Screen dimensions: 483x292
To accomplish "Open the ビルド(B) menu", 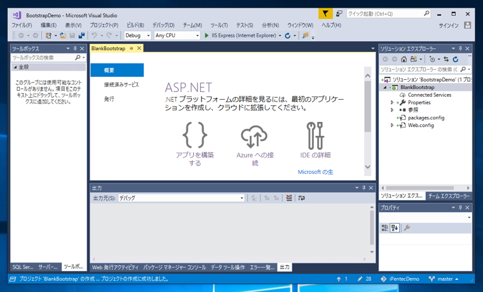I will (135, 25).
